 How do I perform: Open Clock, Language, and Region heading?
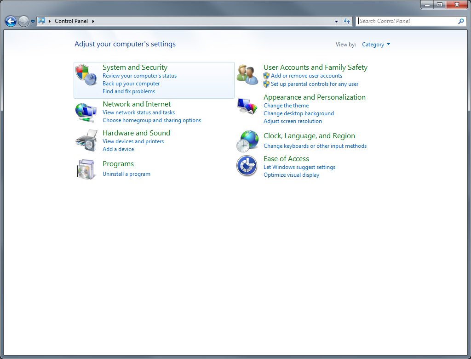coord(309,136)
